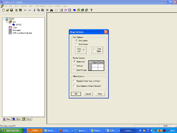This screenshot has width=177, height=133.
Task: Choose the Text Right option
Action: point(94,50)
